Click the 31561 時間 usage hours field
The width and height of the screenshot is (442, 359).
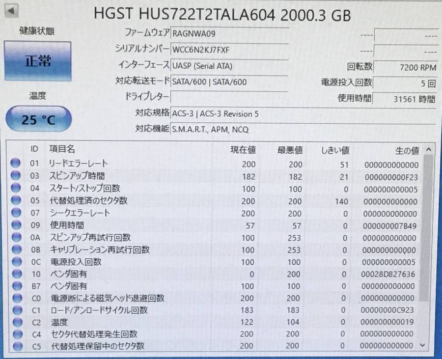click(x=405, y=99)
